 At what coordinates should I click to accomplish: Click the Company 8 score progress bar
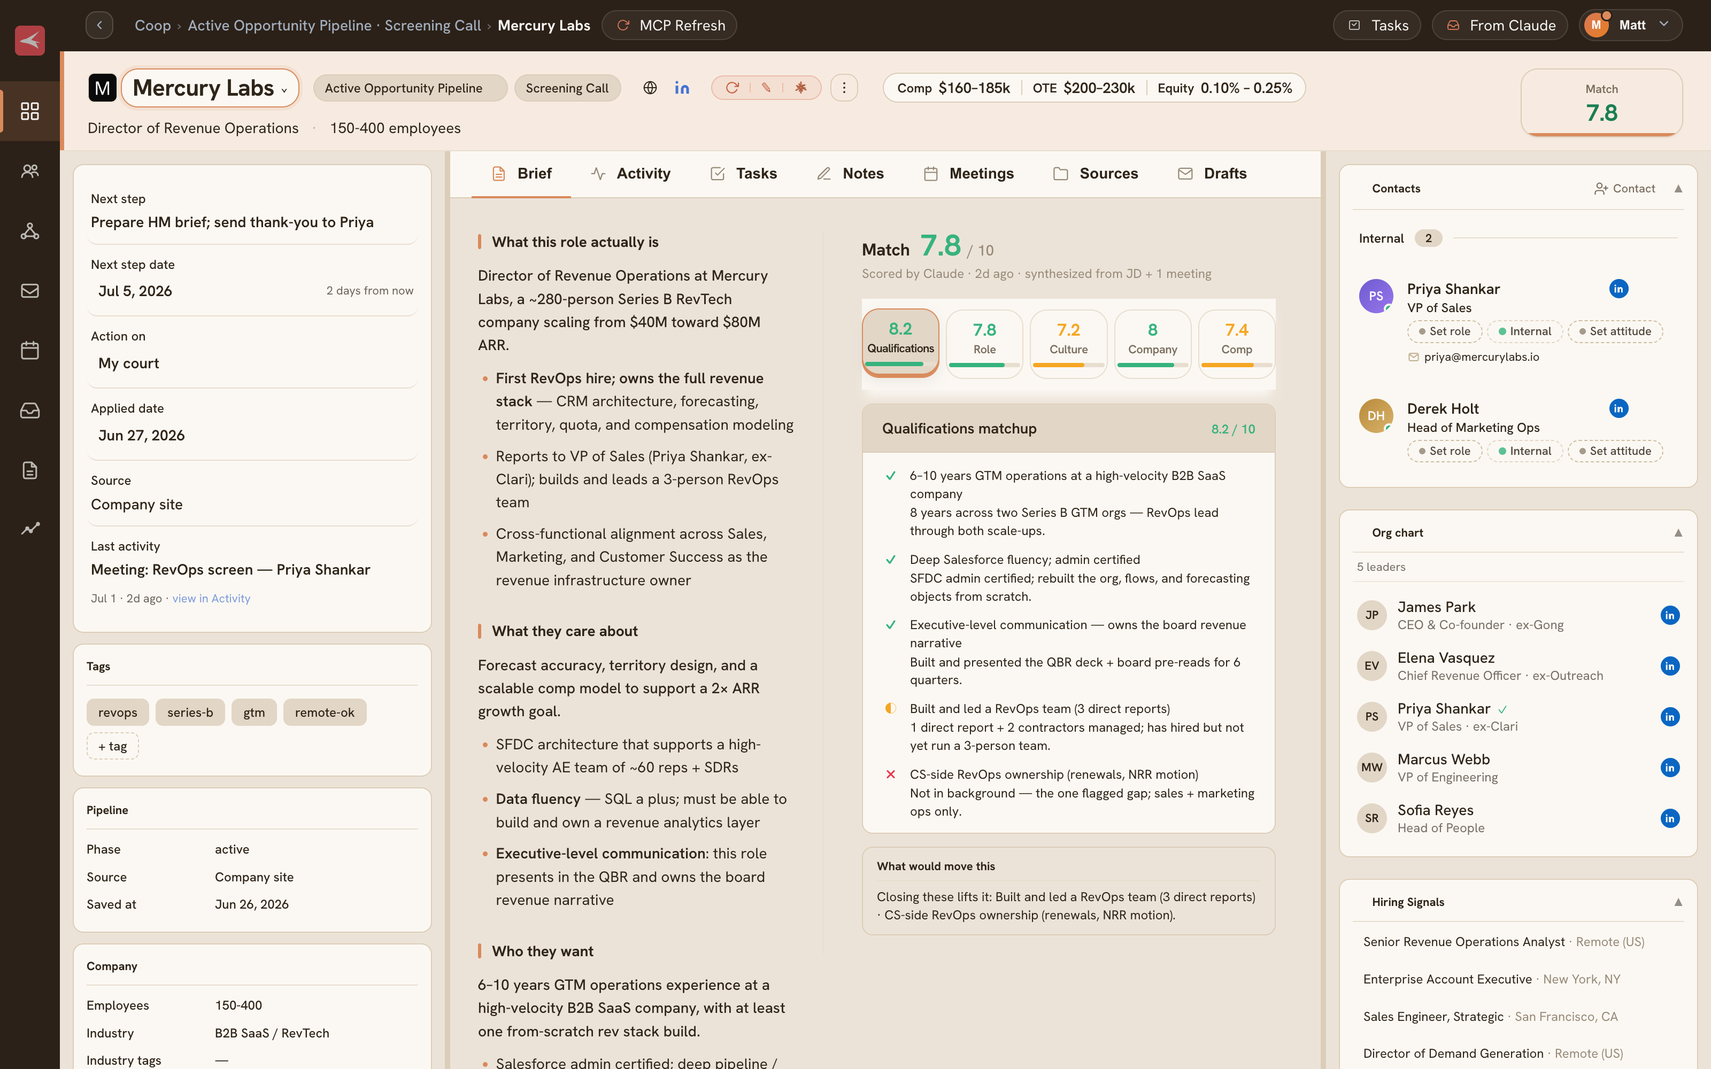[x=1152, y=366]
